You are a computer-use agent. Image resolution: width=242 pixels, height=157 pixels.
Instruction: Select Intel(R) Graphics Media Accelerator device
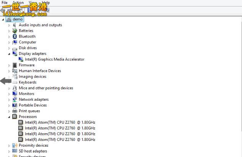pos(54,59)
